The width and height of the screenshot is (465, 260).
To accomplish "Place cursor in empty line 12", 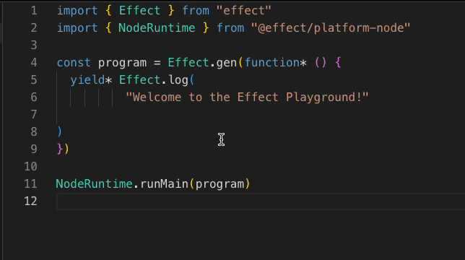I will [x=261, y=201].
